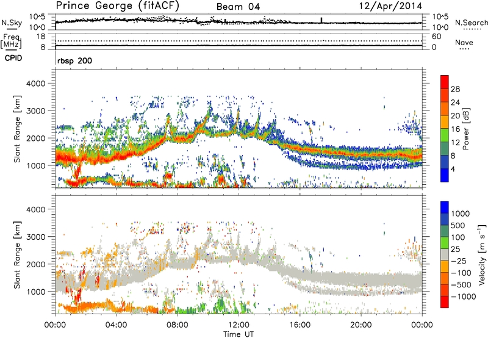The height and width of the screenshot is (338, 488).
Task: Click the 'Time UT' axis title
Action: pos(239,334)
